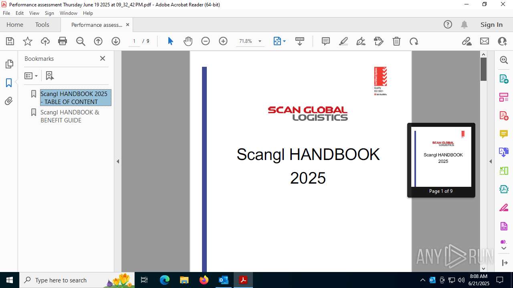Screen dimensions: 513x288
Task: Open Create PDF in the right pane
Action: pyautogui.click(x=504, y=116)
